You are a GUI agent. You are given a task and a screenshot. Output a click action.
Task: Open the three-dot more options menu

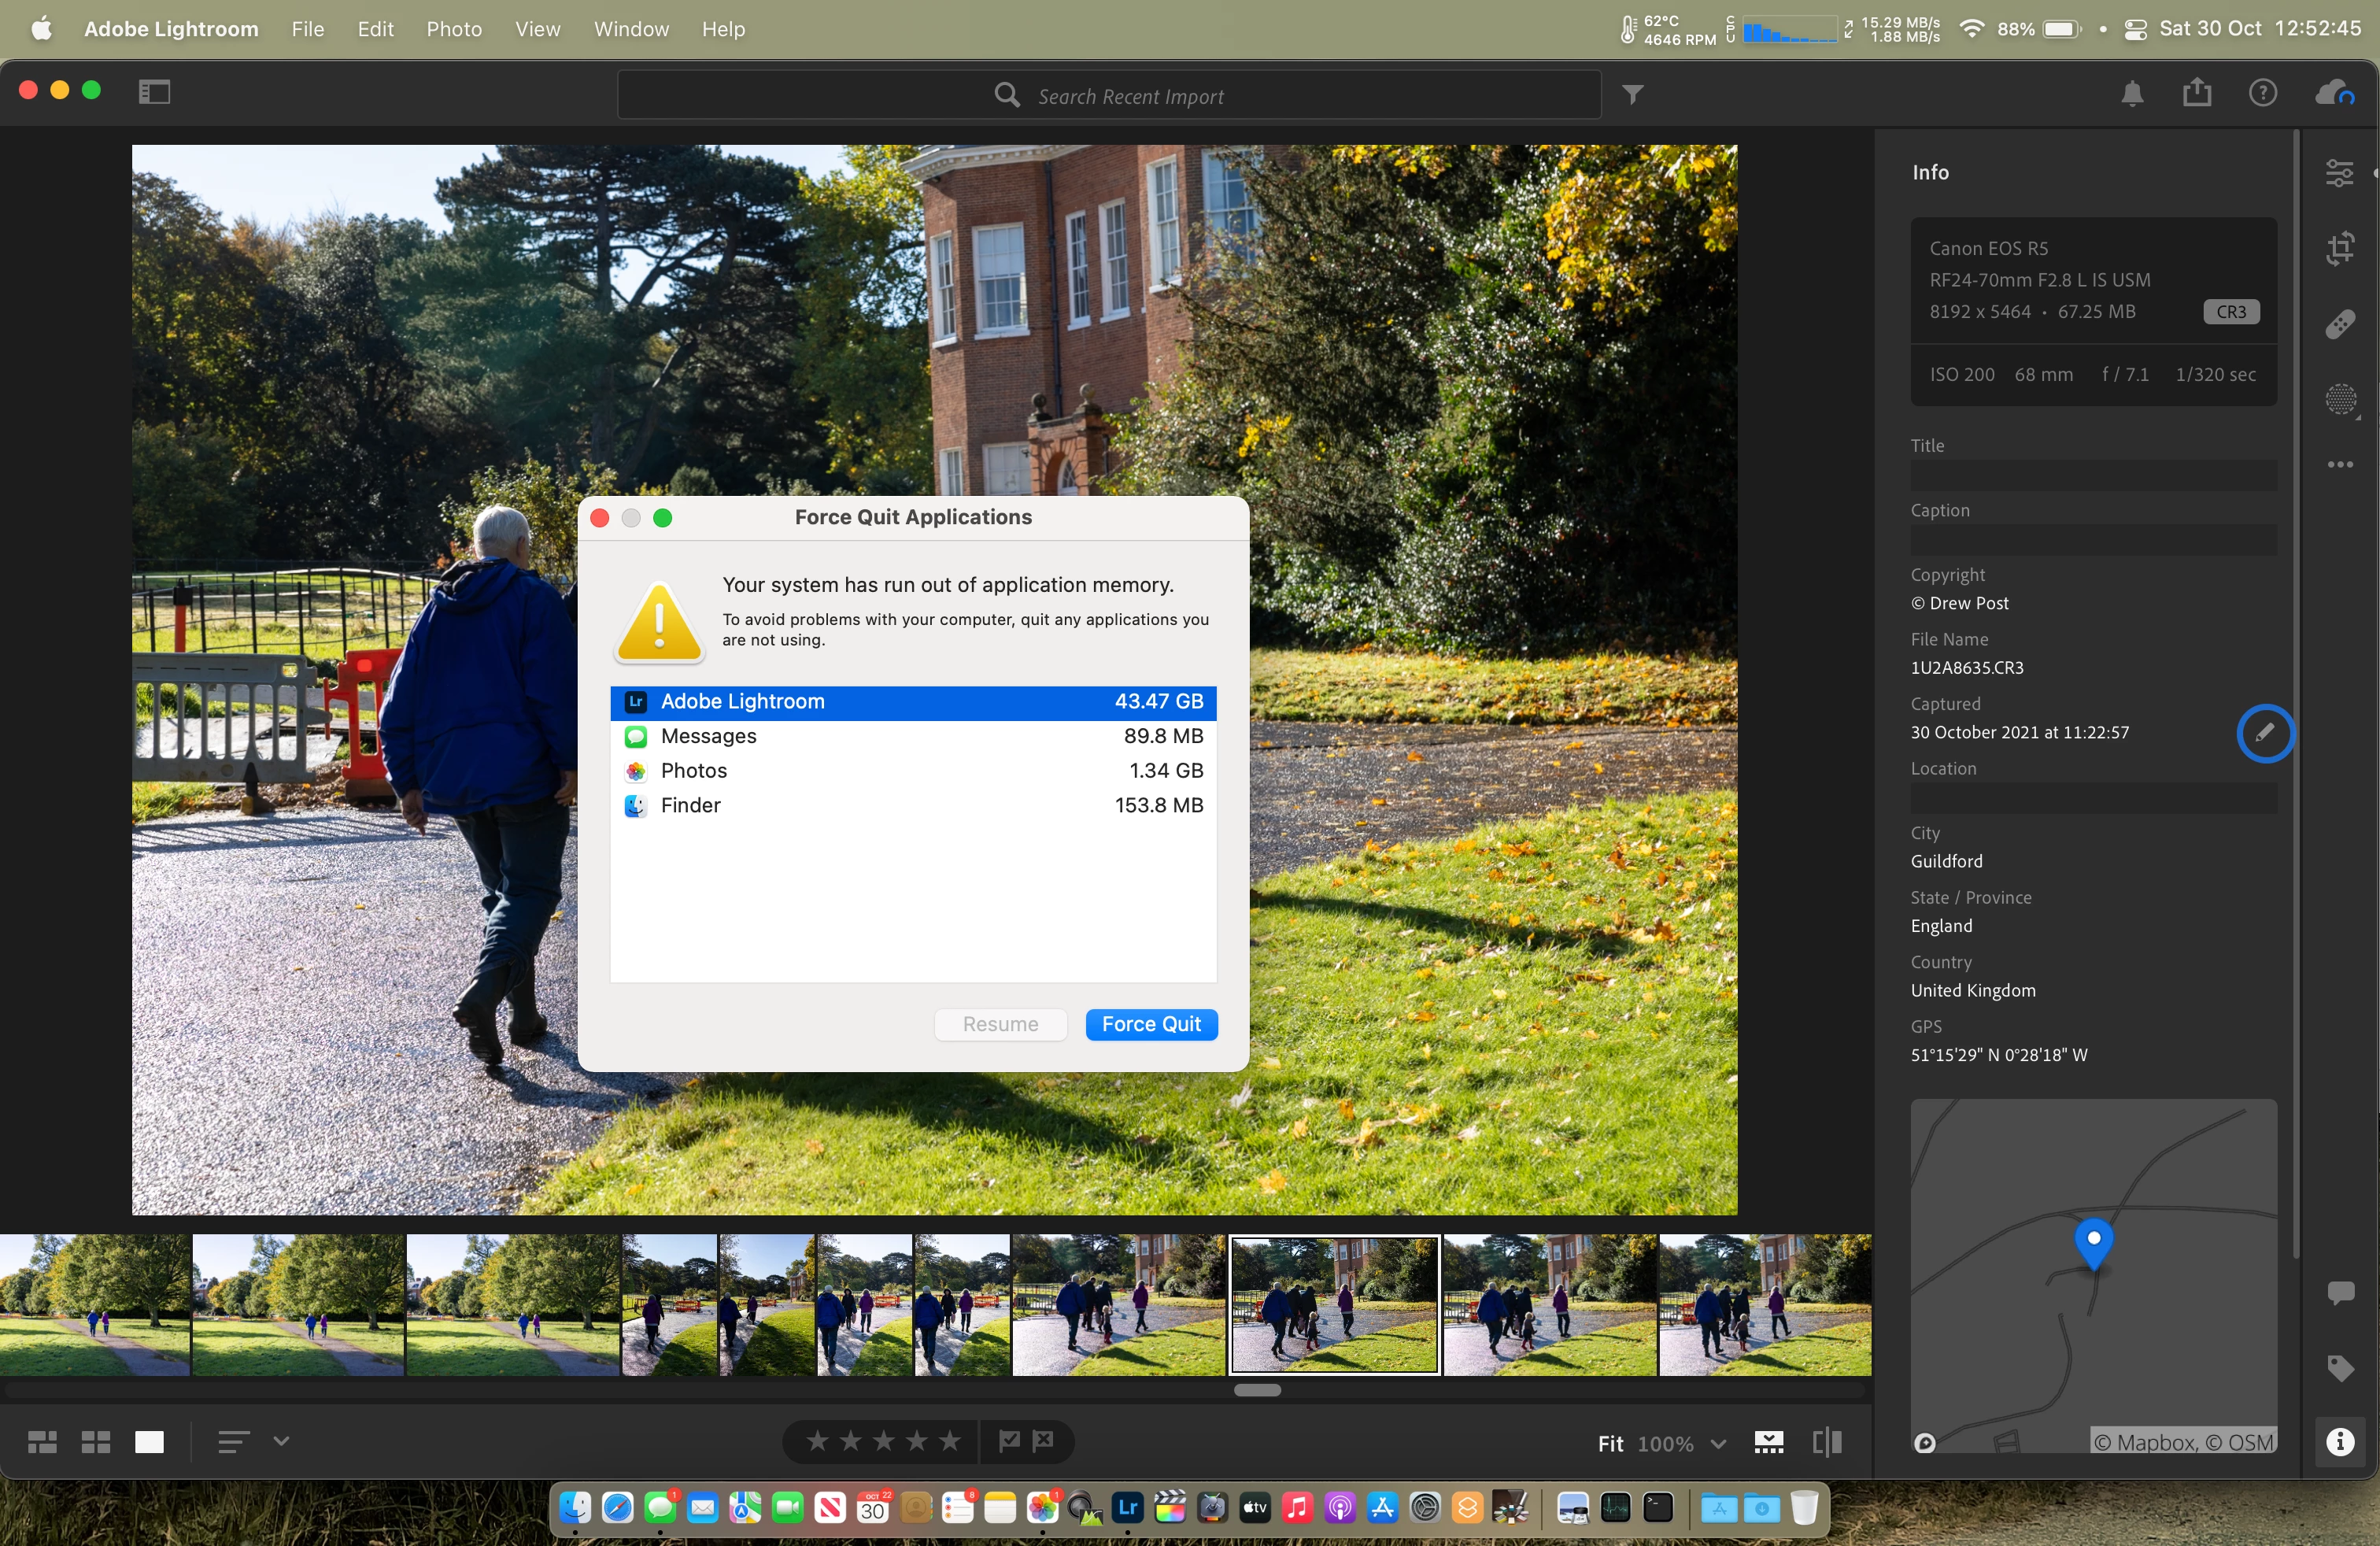click(x=2339, y=465)
